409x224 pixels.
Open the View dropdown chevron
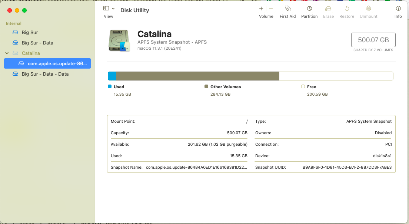point(113,9)
